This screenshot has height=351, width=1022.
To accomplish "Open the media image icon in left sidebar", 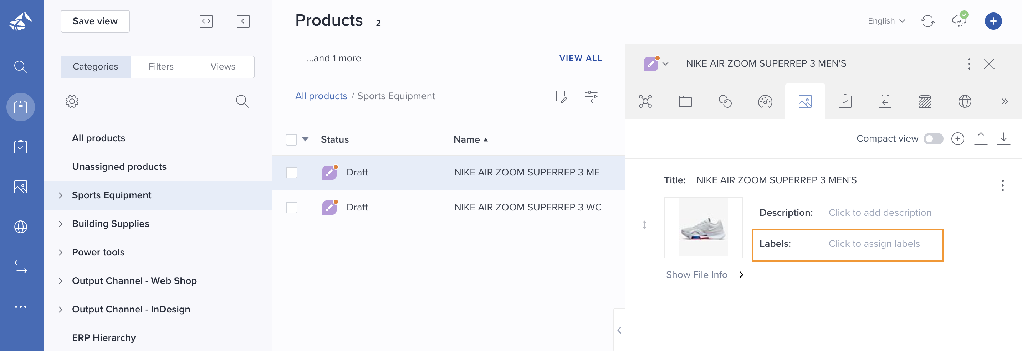I will coord(21,187).
